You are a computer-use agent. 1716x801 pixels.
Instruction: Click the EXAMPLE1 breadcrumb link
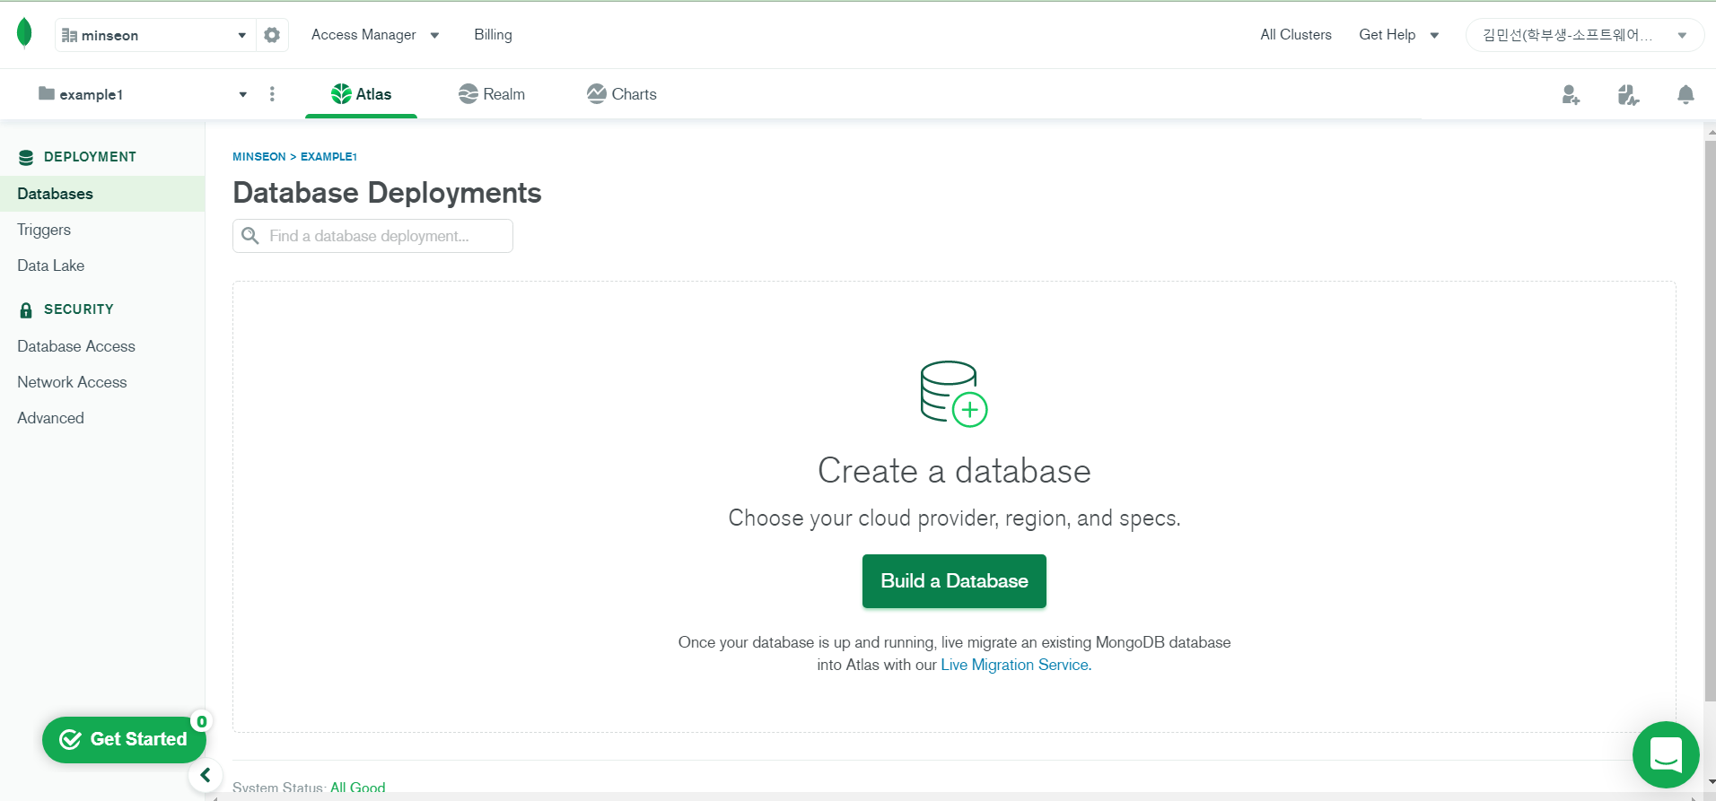(328, 157)
